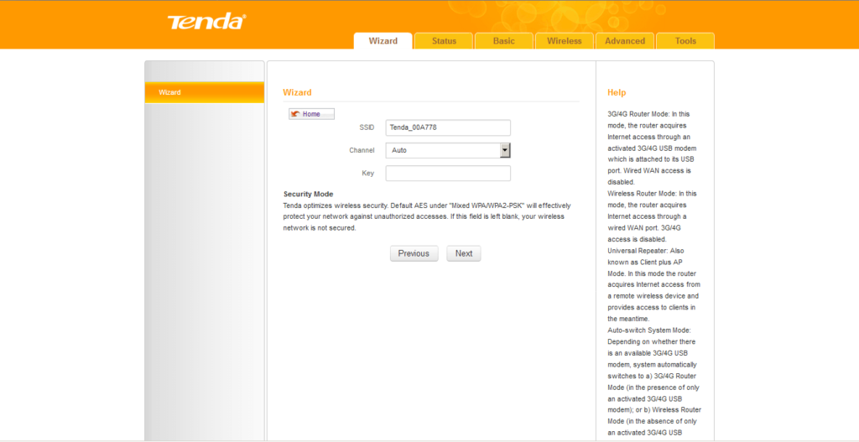Open the Advanced tab
Screen dimensions: 859x442
(625, 41)
